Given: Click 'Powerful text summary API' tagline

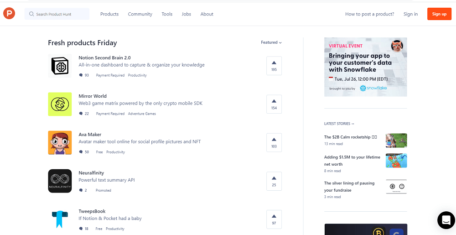Looking at the screenshot, I should tap(107, 180).
